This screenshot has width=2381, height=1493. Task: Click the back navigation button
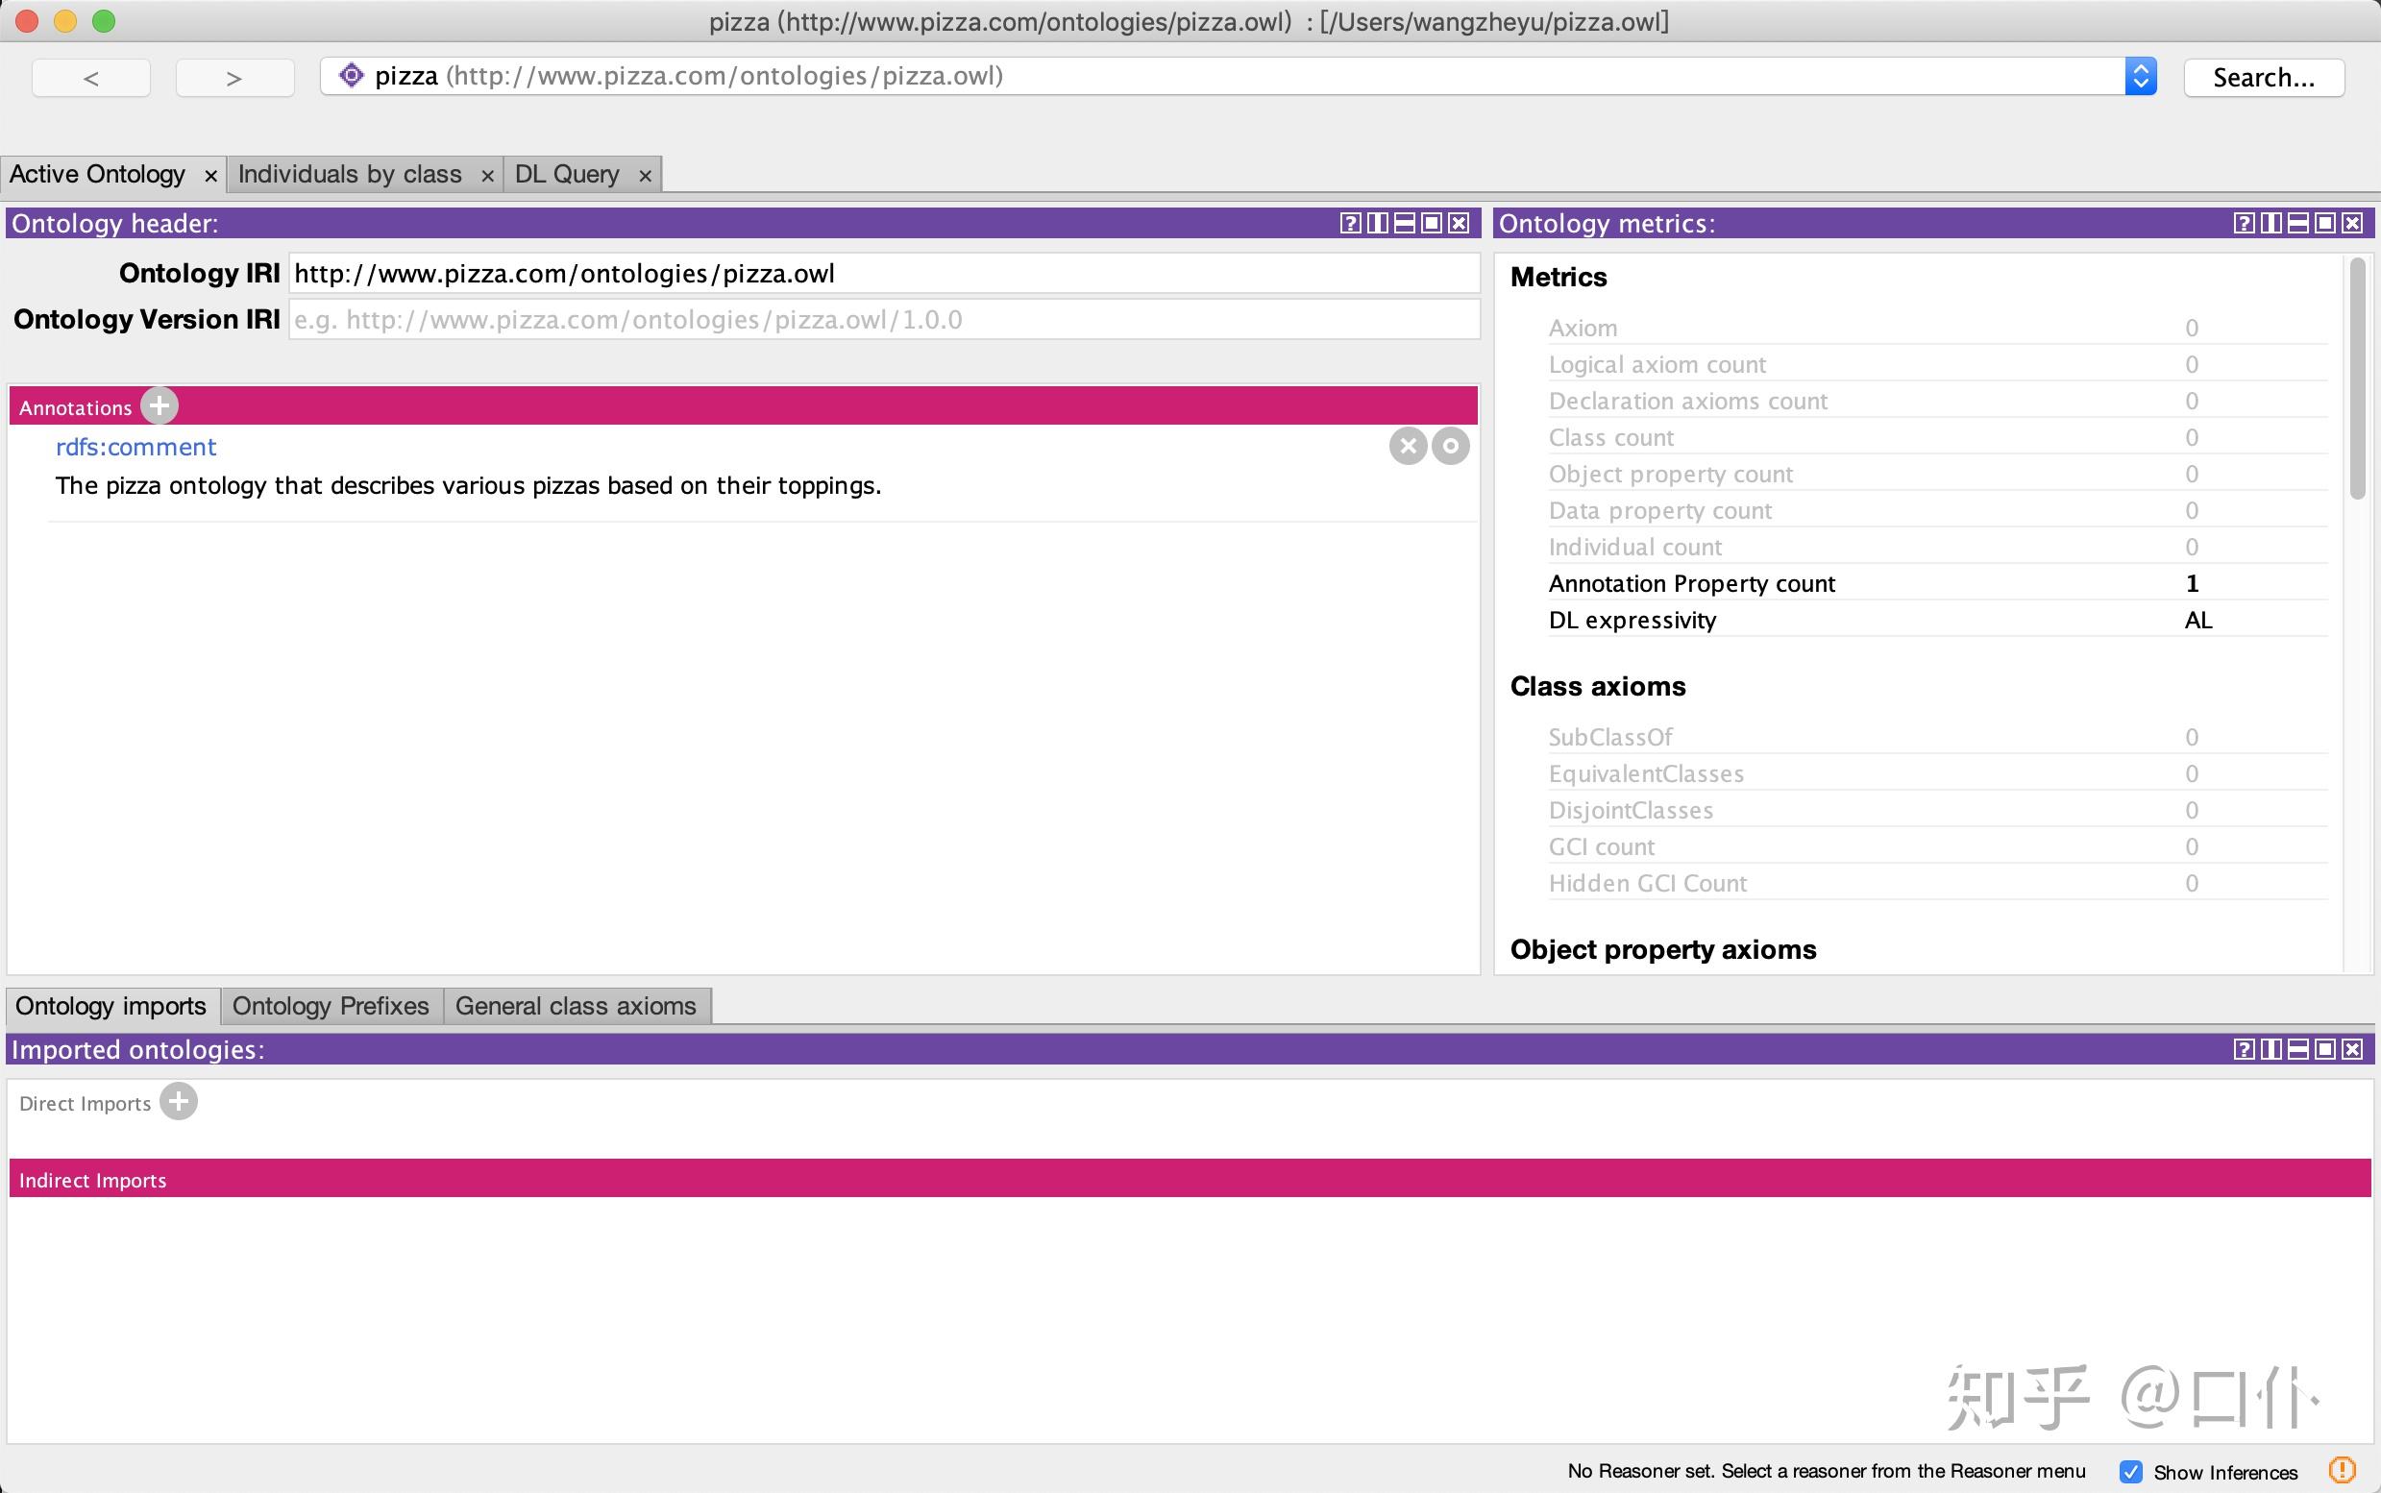pyautogui.click(x=91, y=78)
